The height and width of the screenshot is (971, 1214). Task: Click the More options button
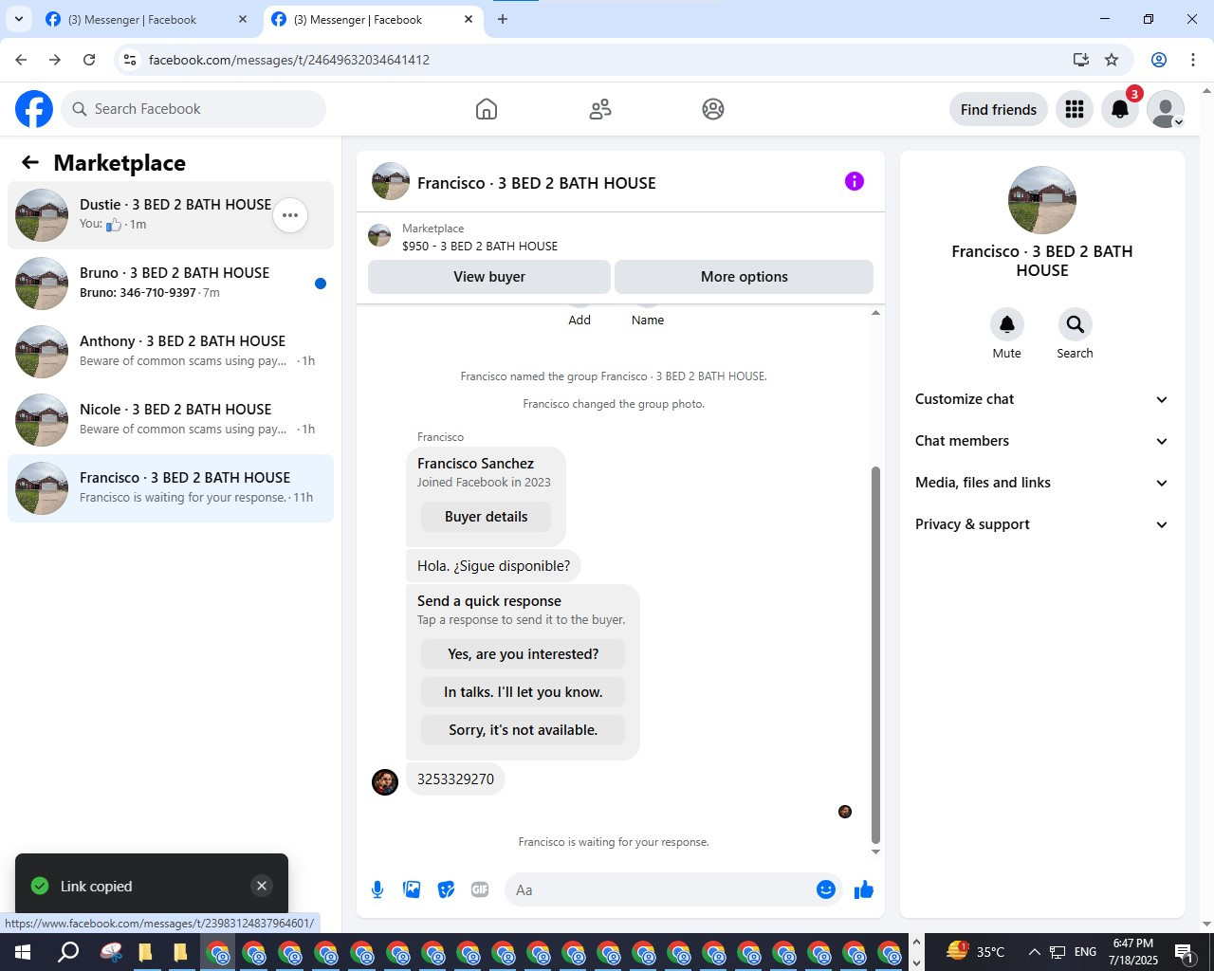click(745, 277)
